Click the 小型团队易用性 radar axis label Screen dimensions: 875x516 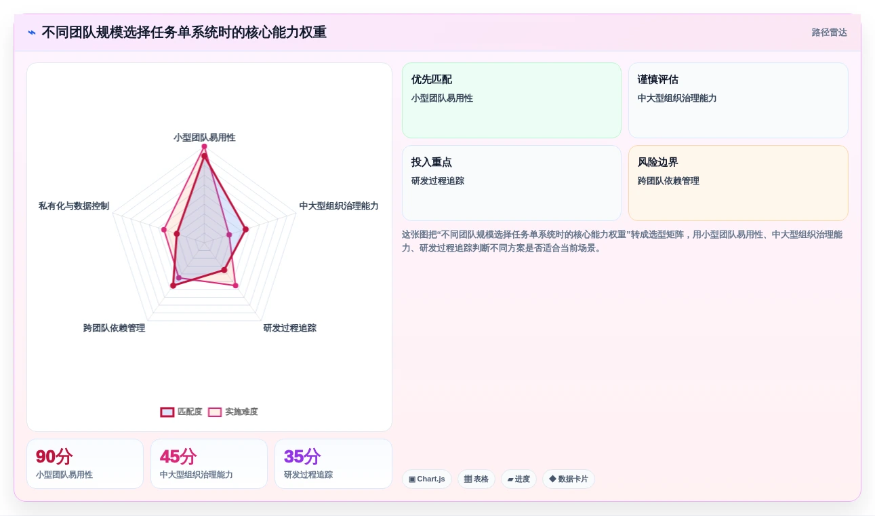[204, 138]
